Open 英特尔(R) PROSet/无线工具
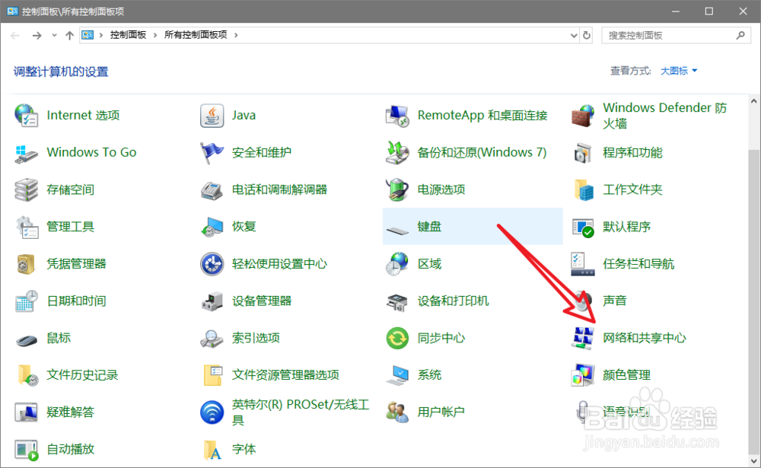The height and width of the screenshot is (468, 761). 295,412
